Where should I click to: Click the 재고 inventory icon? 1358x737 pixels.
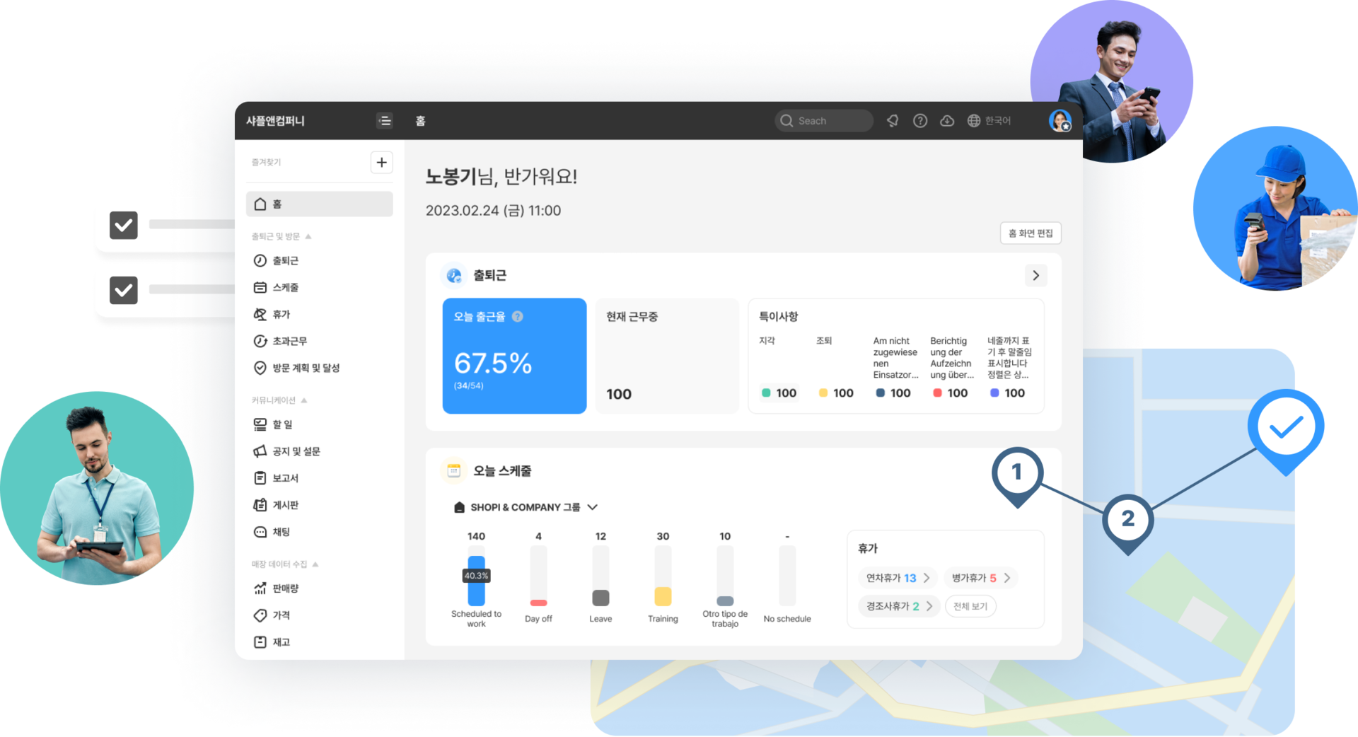[260, 642]
